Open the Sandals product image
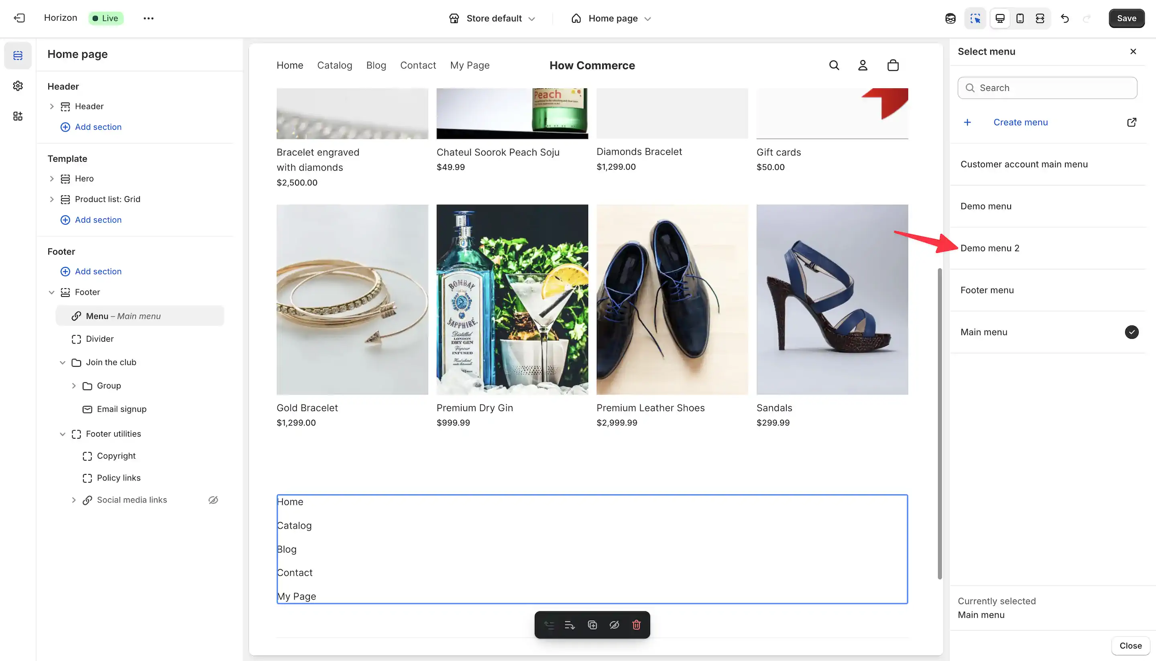The image size is (1156, 661). (x=832, y=299)
